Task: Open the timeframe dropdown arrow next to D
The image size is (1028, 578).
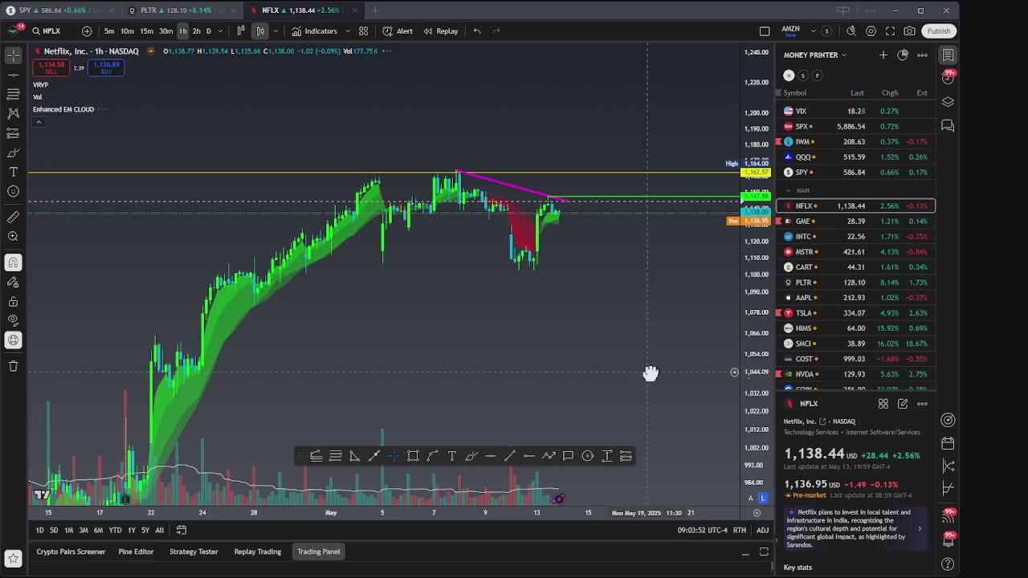Action: [222, 31]
